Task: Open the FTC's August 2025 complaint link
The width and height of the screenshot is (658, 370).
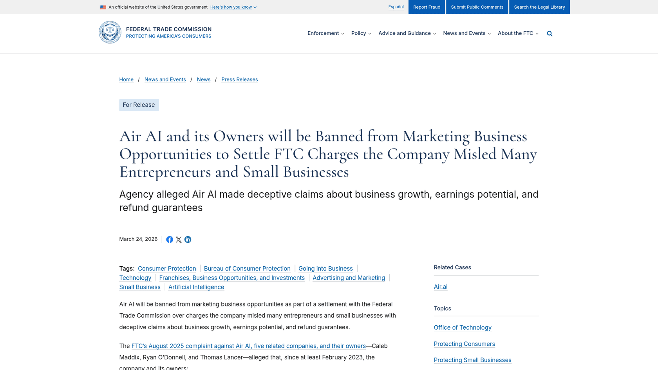Action: pos(249,346)
